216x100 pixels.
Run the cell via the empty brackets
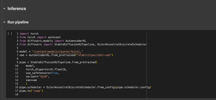pos(10,34)
